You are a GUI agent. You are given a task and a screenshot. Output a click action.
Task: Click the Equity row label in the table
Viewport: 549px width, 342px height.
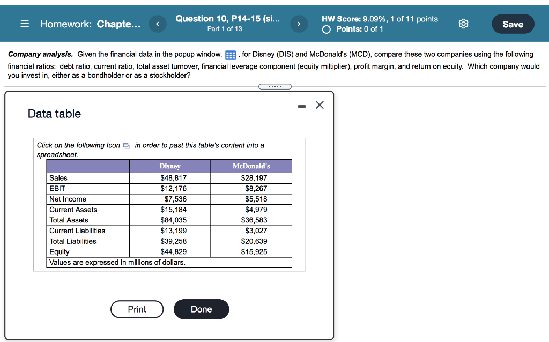coord(59,251)
